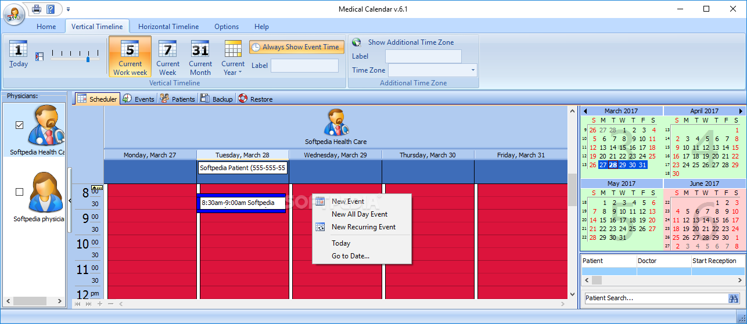This screenshot has height=324, width=747.
Task: Open the Events tab
Action: coord(138,99)
